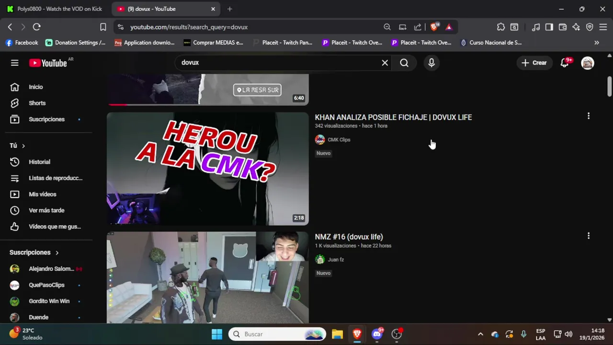Open the Brave VPN shield icon
The width and height of the screenshot is (613, 345).
[x=590, y=27]
